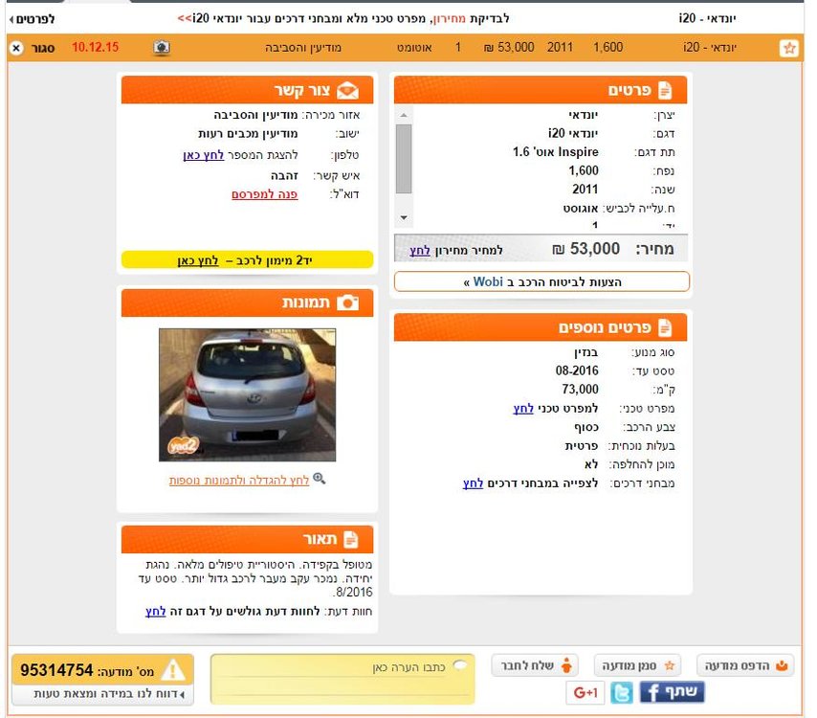
Task: Click the silver Hyundai car thumbnail
Action: click(x=248, y=394)
